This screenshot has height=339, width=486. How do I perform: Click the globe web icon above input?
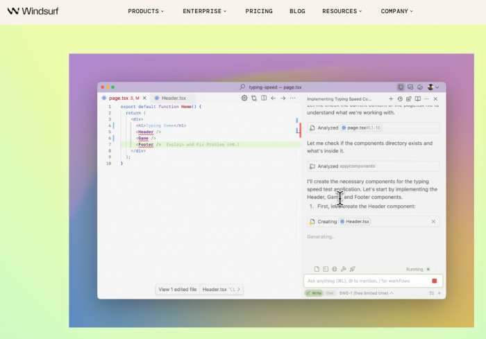[335, 269]
